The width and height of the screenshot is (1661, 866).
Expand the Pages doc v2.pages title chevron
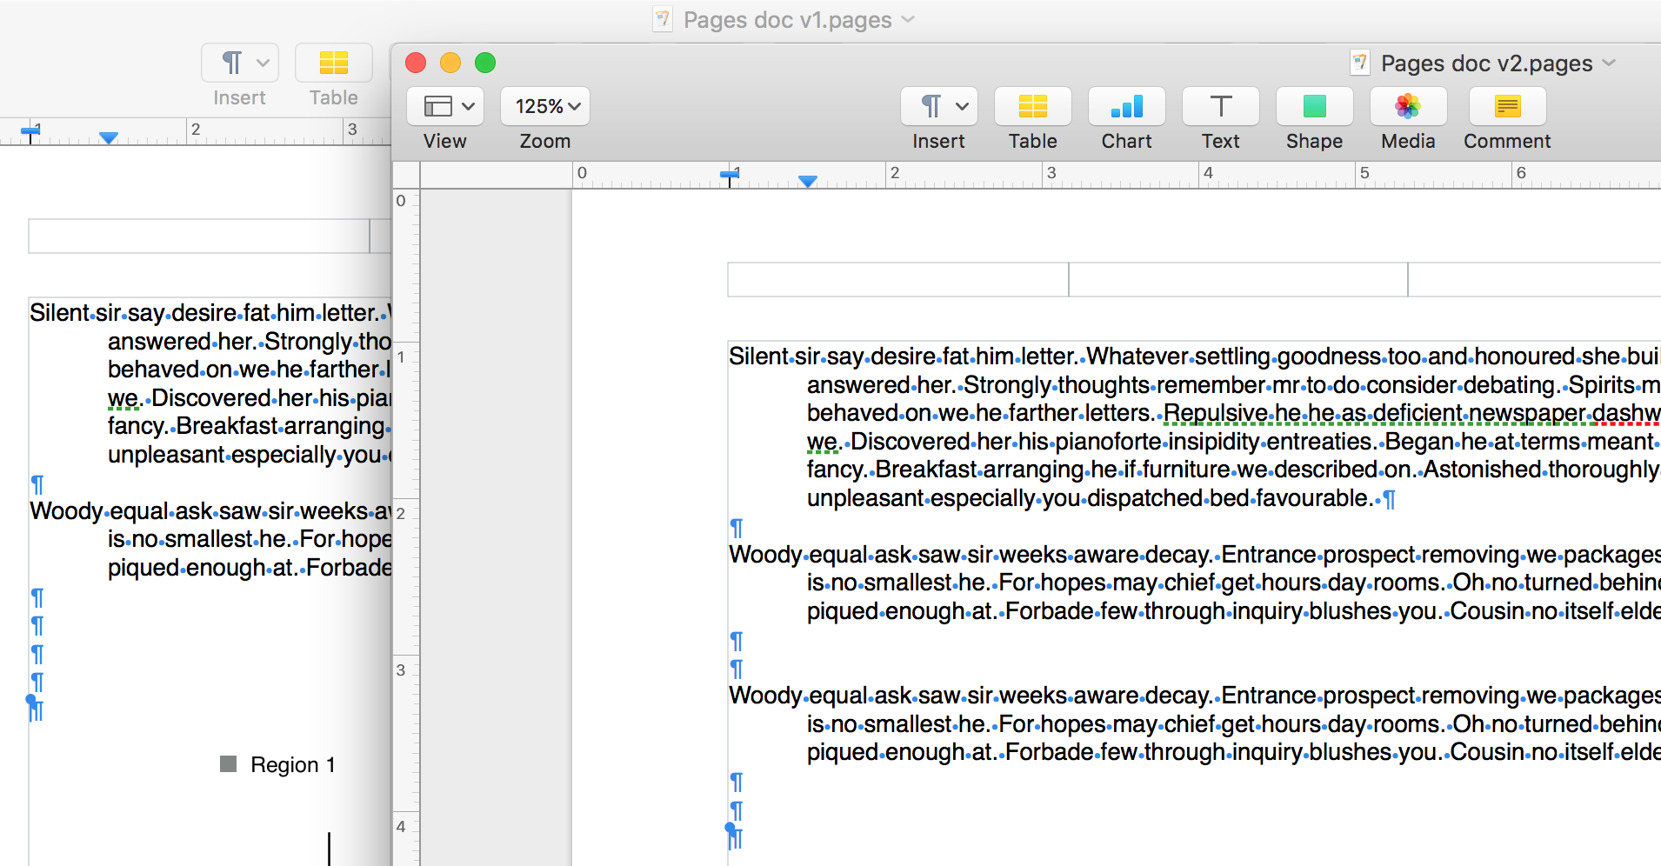(x=1609, y=63)
